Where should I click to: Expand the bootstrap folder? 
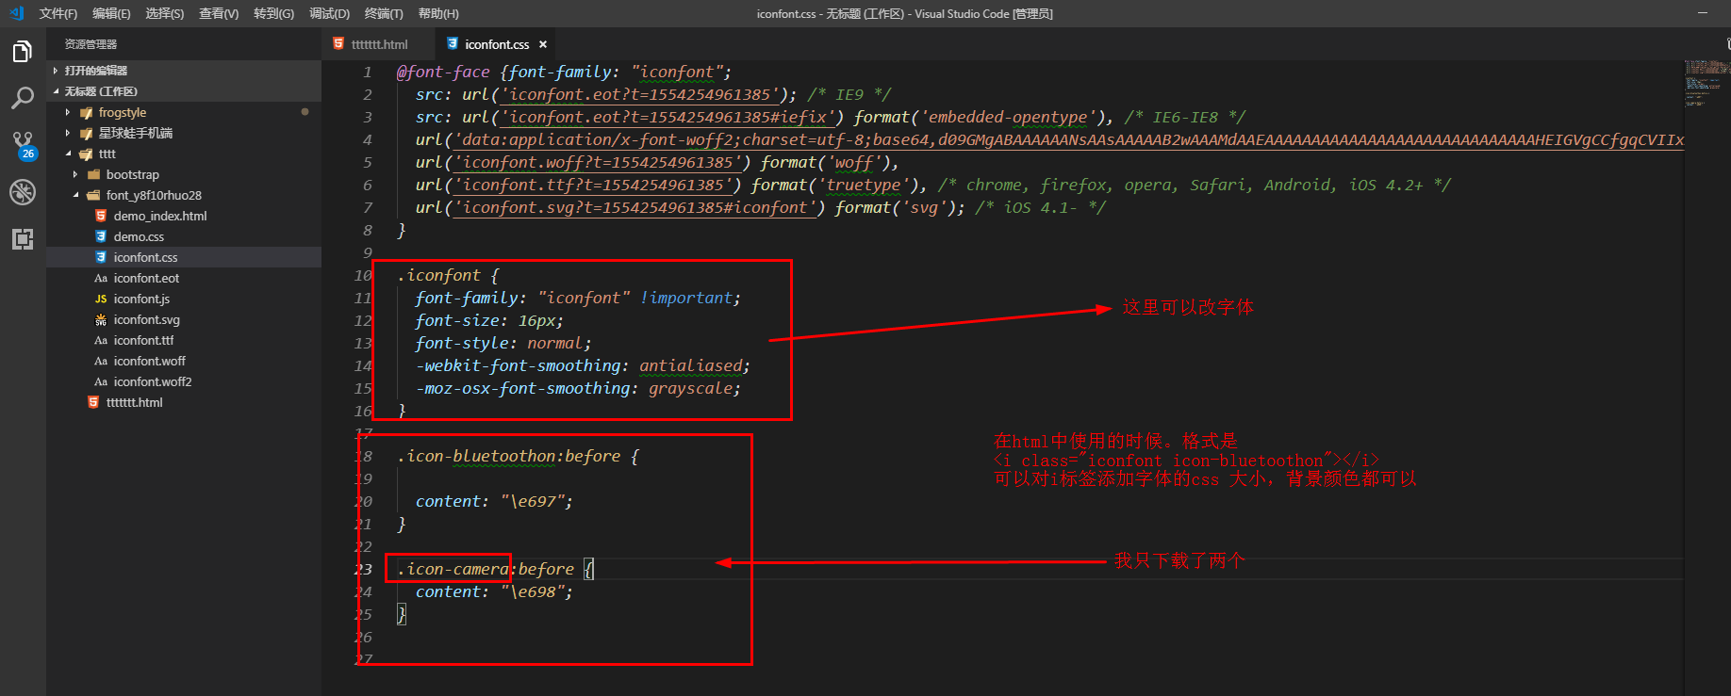tap(184, 174)
